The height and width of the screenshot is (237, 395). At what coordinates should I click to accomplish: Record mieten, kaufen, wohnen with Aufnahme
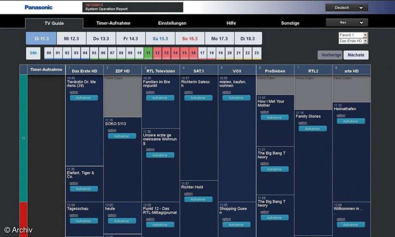(236, 98)
